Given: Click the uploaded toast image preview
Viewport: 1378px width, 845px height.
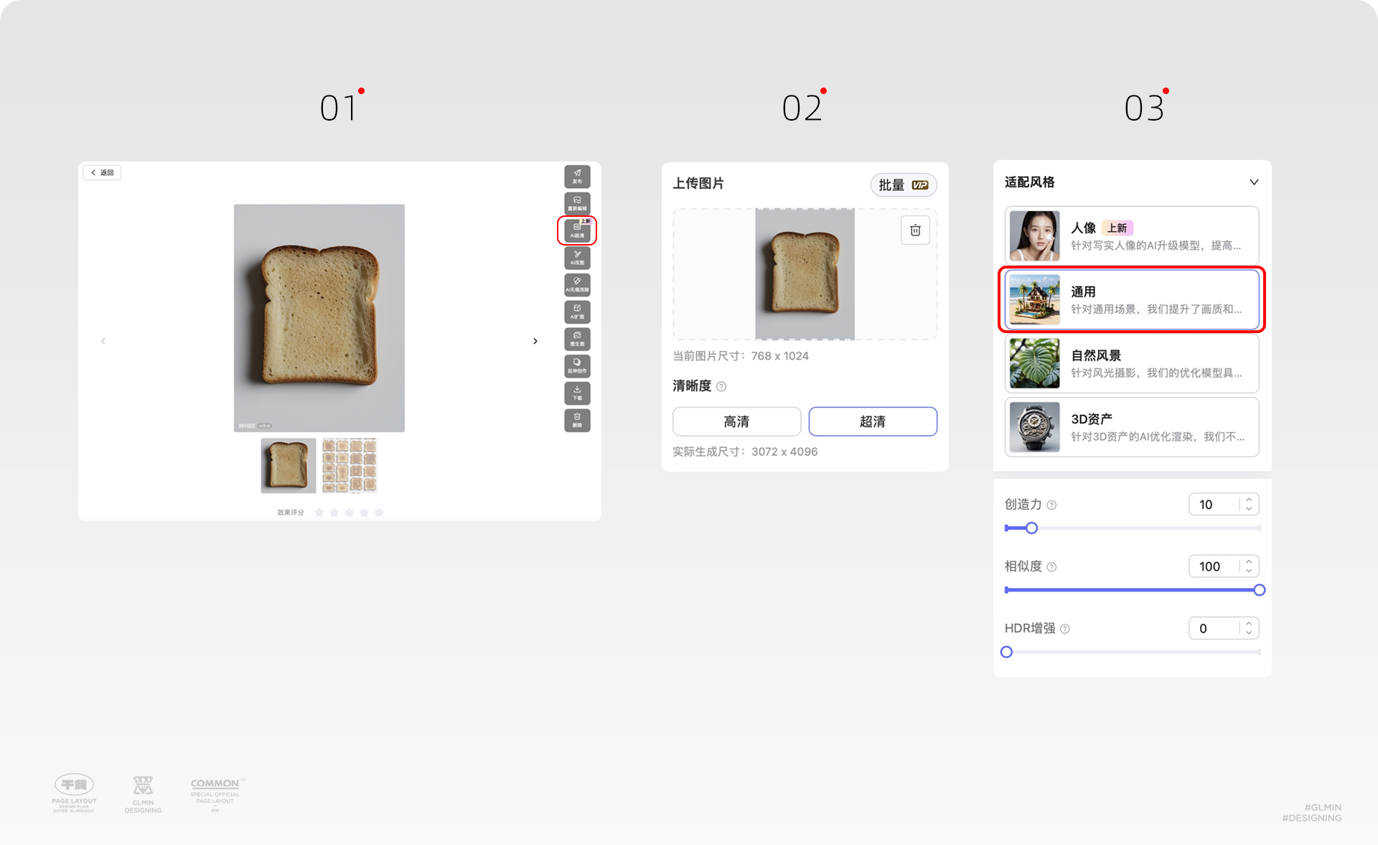Looking at the screenshot, I should coord(805,274).
